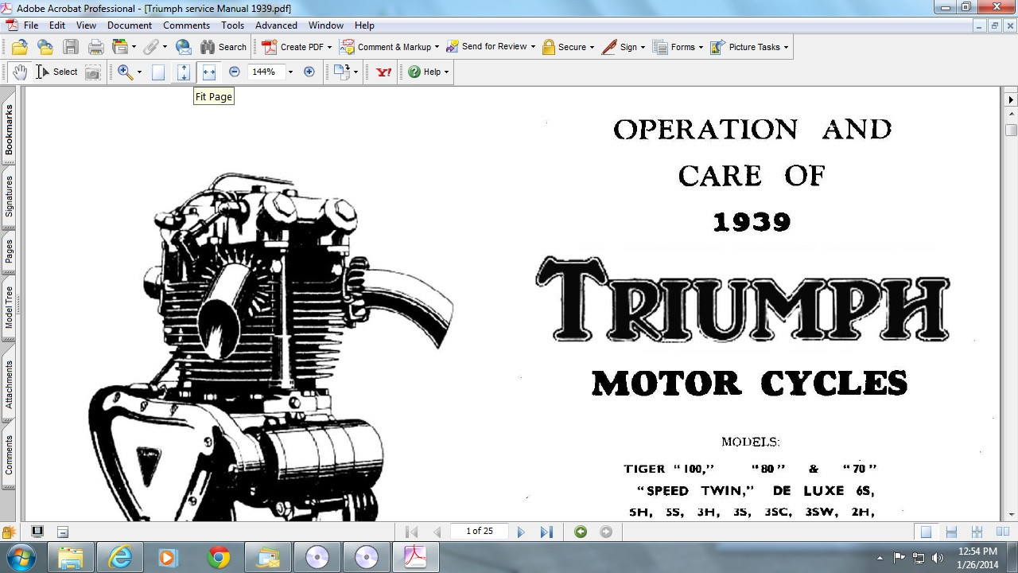Select the Hand tool
This screenshot has width=1018, height=573.
(x=20, y=72)
